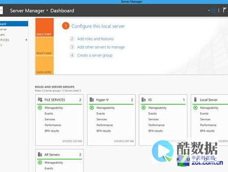
Task: Click the refresh icon in the header
Action: tap(213, 10)
